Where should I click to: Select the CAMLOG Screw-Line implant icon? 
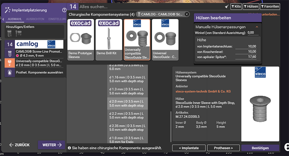10,54
